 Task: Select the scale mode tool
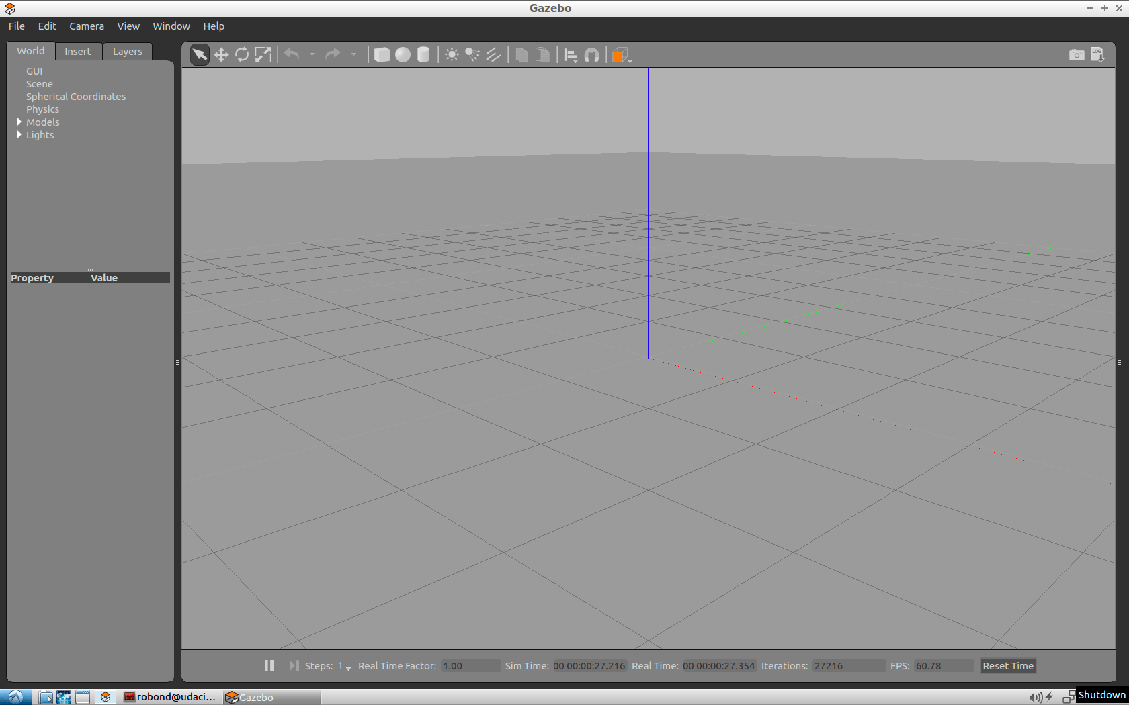263,55
